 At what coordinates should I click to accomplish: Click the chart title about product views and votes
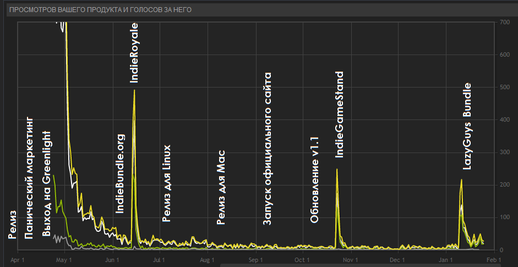tap(100, 10)
